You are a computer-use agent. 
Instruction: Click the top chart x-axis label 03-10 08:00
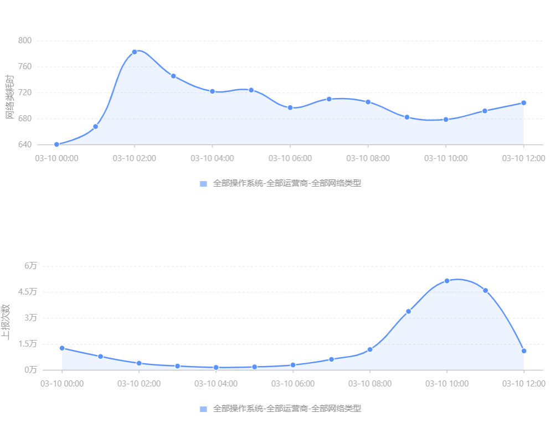click(368, 158)
